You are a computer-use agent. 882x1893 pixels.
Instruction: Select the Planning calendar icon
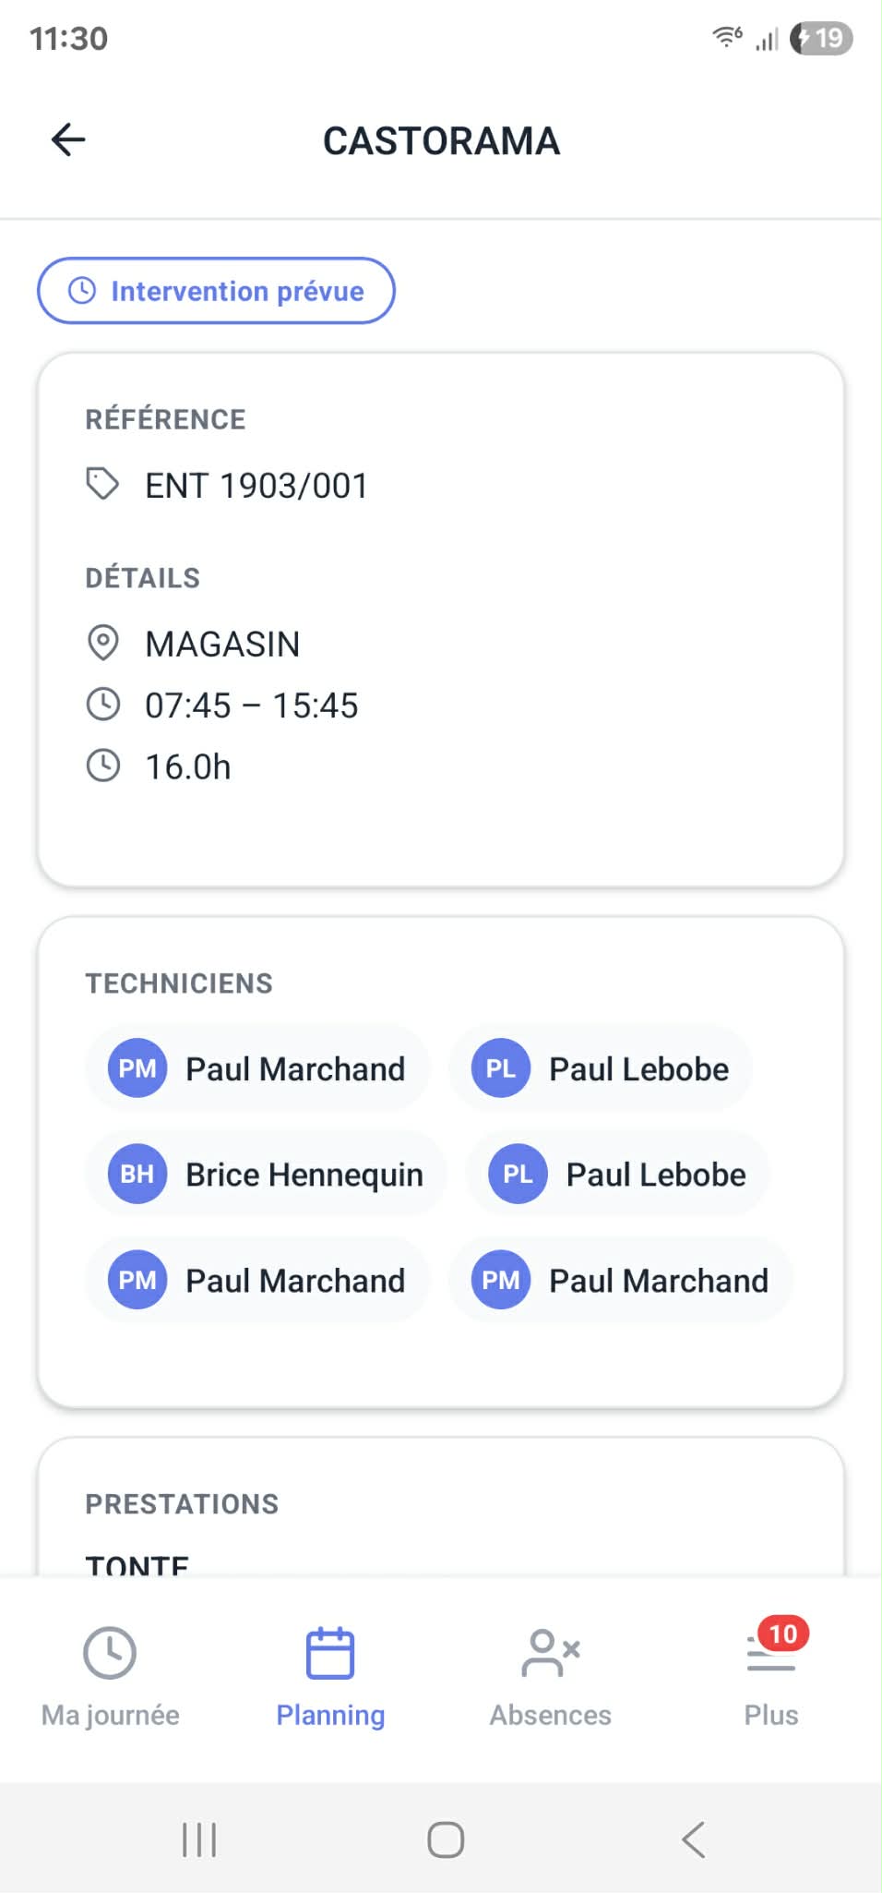pos(330,1652)
